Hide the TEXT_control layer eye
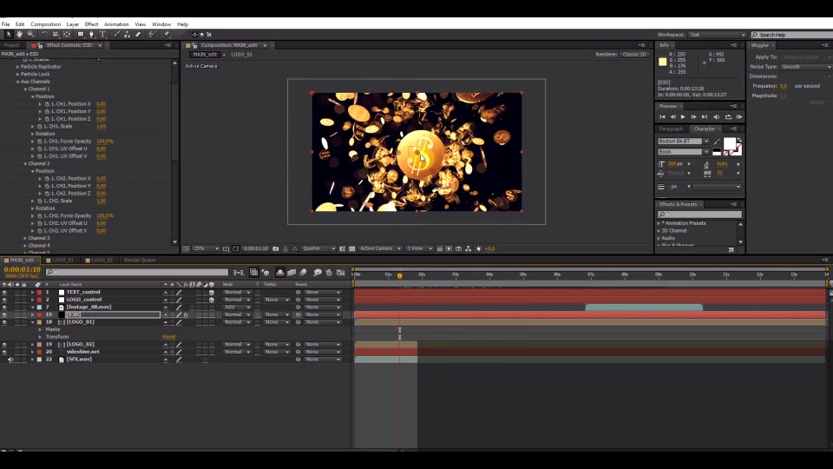Image resolution: width=833 pixels, height=469 pixels. [x=4, y=293]
